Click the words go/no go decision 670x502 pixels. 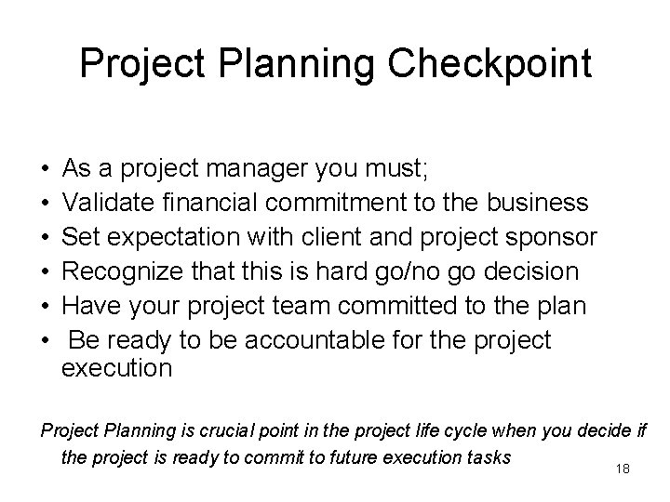[x=476, y=271]
